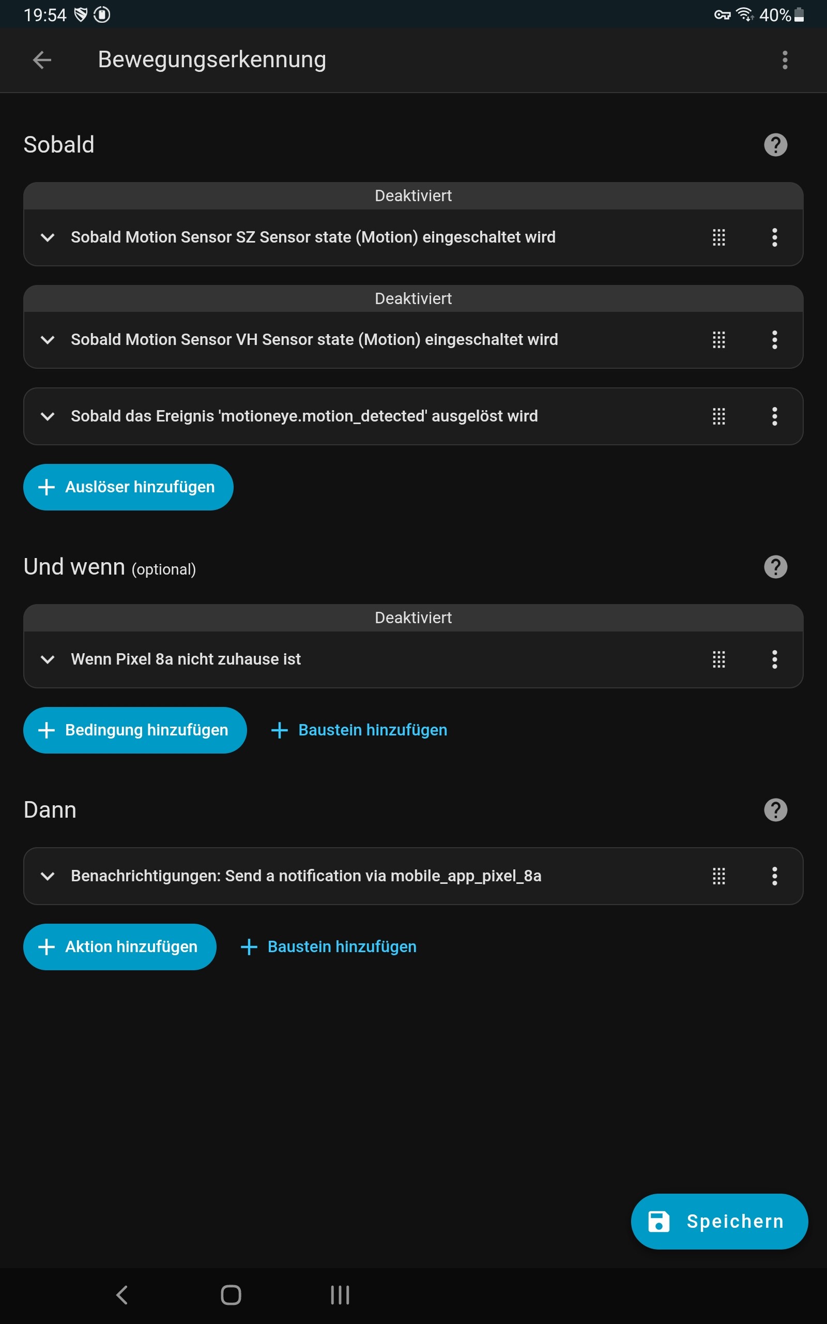Open help for the Dann section

[x=775, y=810]
